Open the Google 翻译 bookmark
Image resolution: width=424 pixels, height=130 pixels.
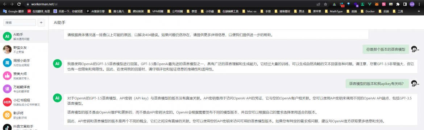(x=13, y=11)
